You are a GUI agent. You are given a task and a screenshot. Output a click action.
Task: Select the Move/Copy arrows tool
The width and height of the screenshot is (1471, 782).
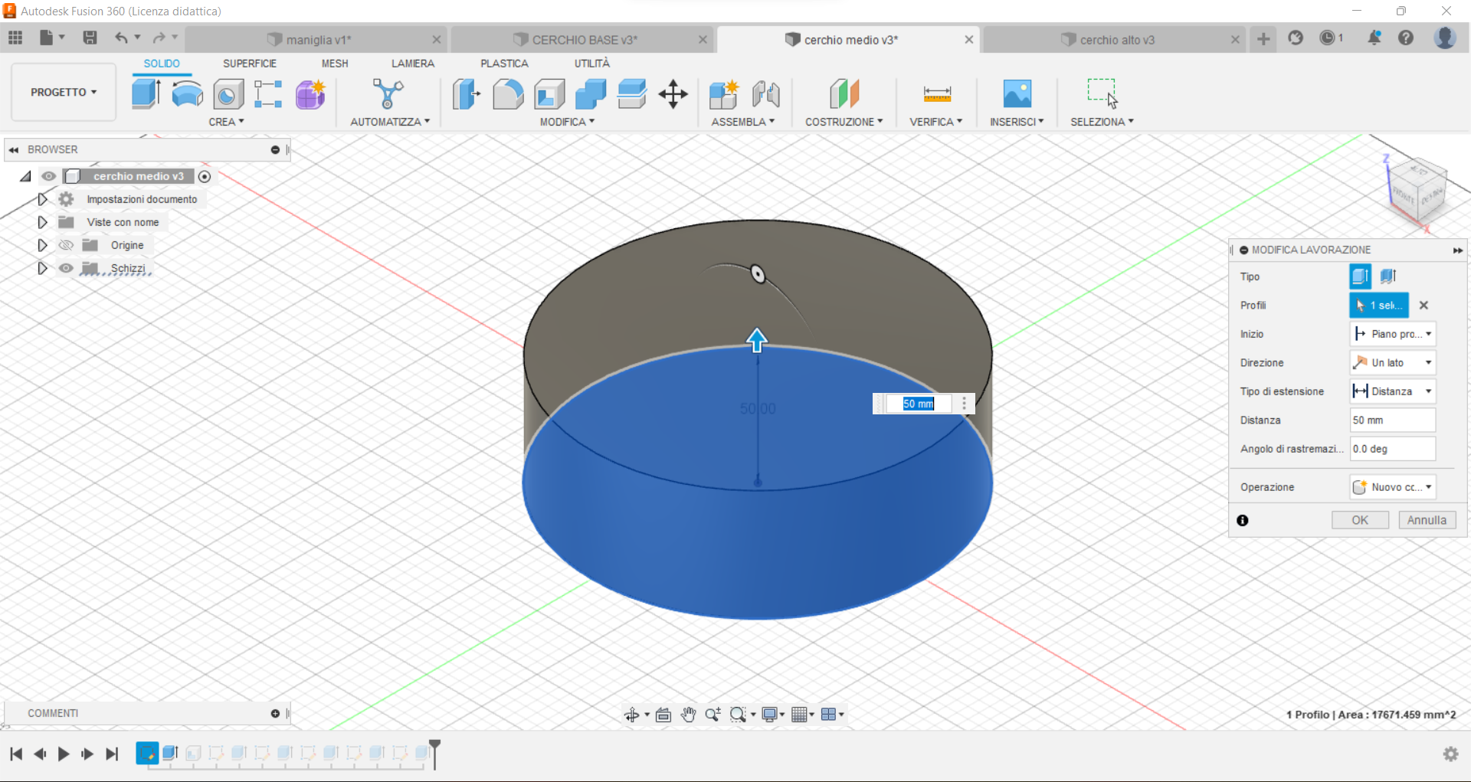(673, 93)
